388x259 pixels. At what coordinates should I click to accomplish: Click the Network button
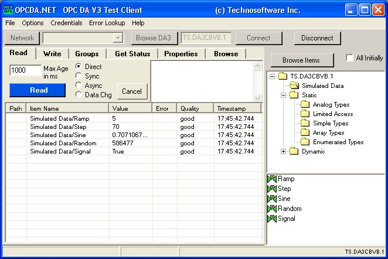22,38
